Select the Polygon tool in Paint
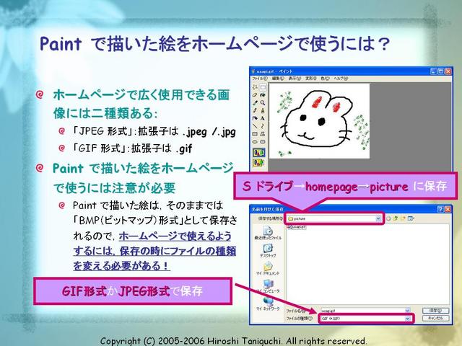462x346 pixels. [x=263, y=134]
